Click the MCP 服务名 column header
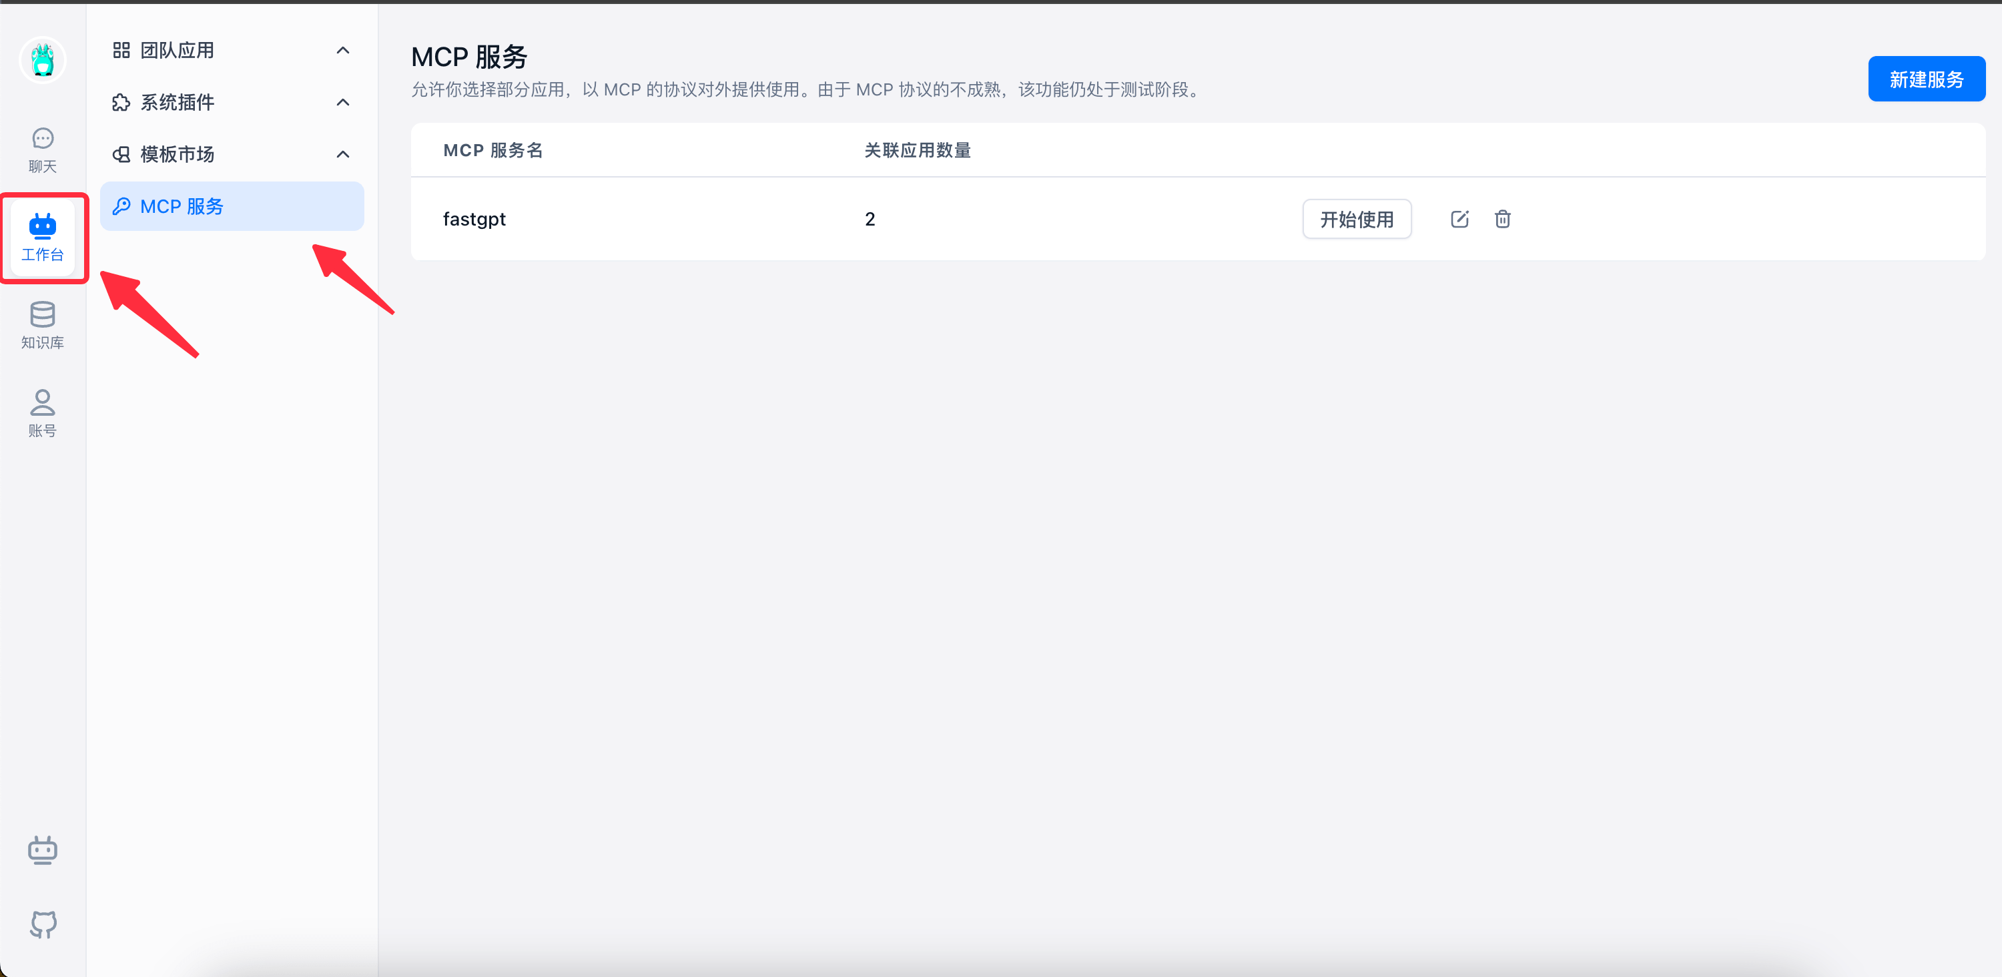The height and width of the screenshot is (977, 2002). point(494,150)
